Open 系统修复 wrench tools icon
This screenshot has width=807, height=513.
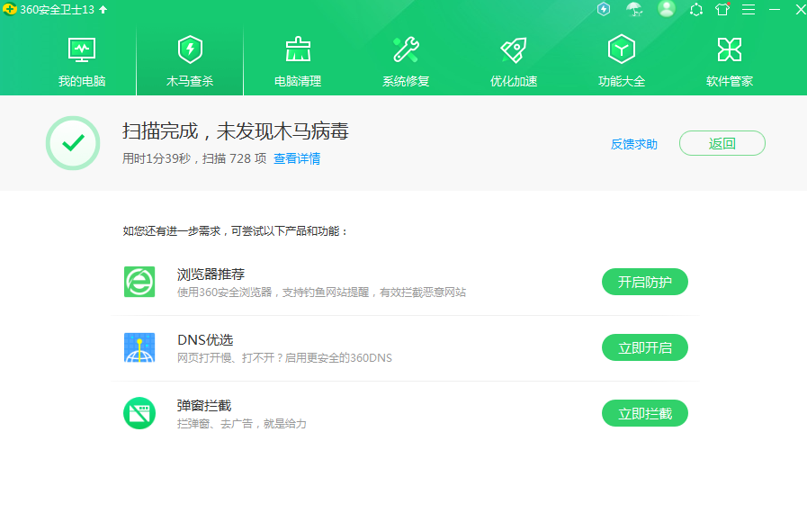tap(406, 49)
